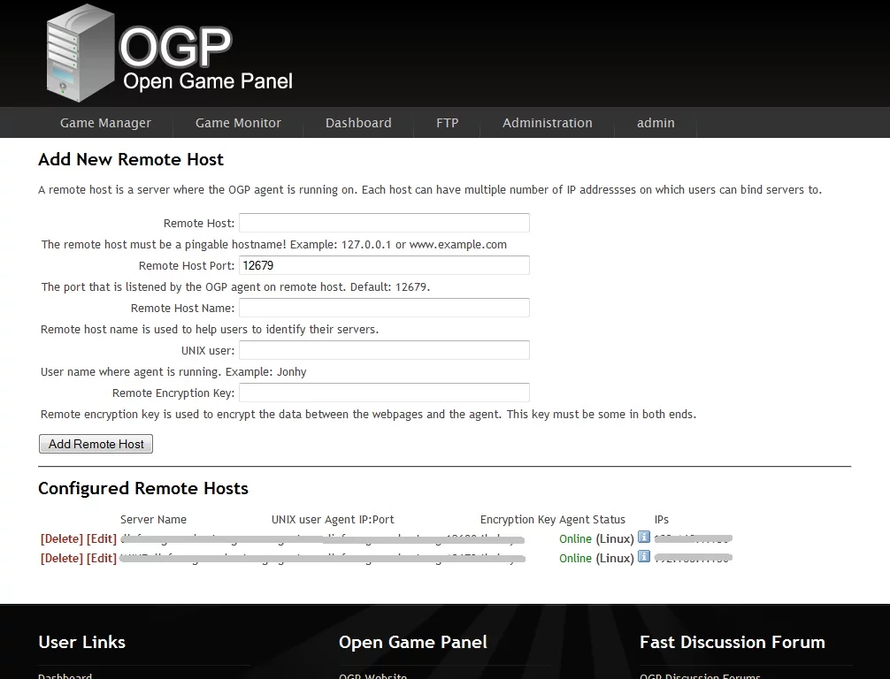The height and width of the screenshot is (679, 890).
Task: Open the FTP menu item
Action: [448, 123]
